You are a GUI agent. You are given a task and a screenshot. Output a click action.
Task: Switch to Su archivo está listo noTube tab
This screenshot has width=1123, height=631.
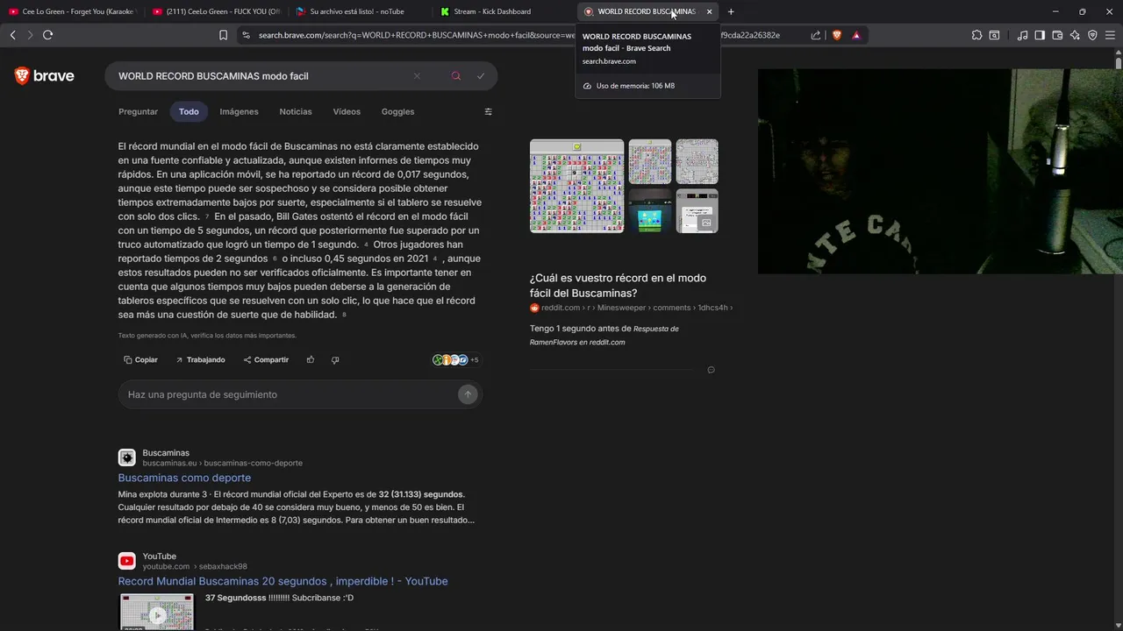click(360, 11)
